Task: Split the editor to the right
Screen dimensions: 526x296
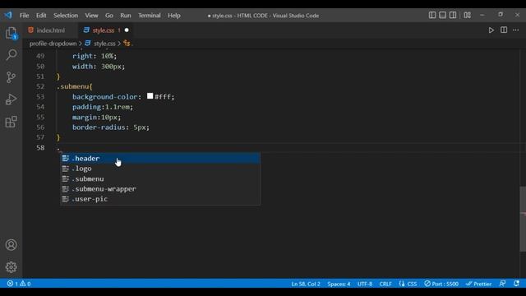Action: 504,30
